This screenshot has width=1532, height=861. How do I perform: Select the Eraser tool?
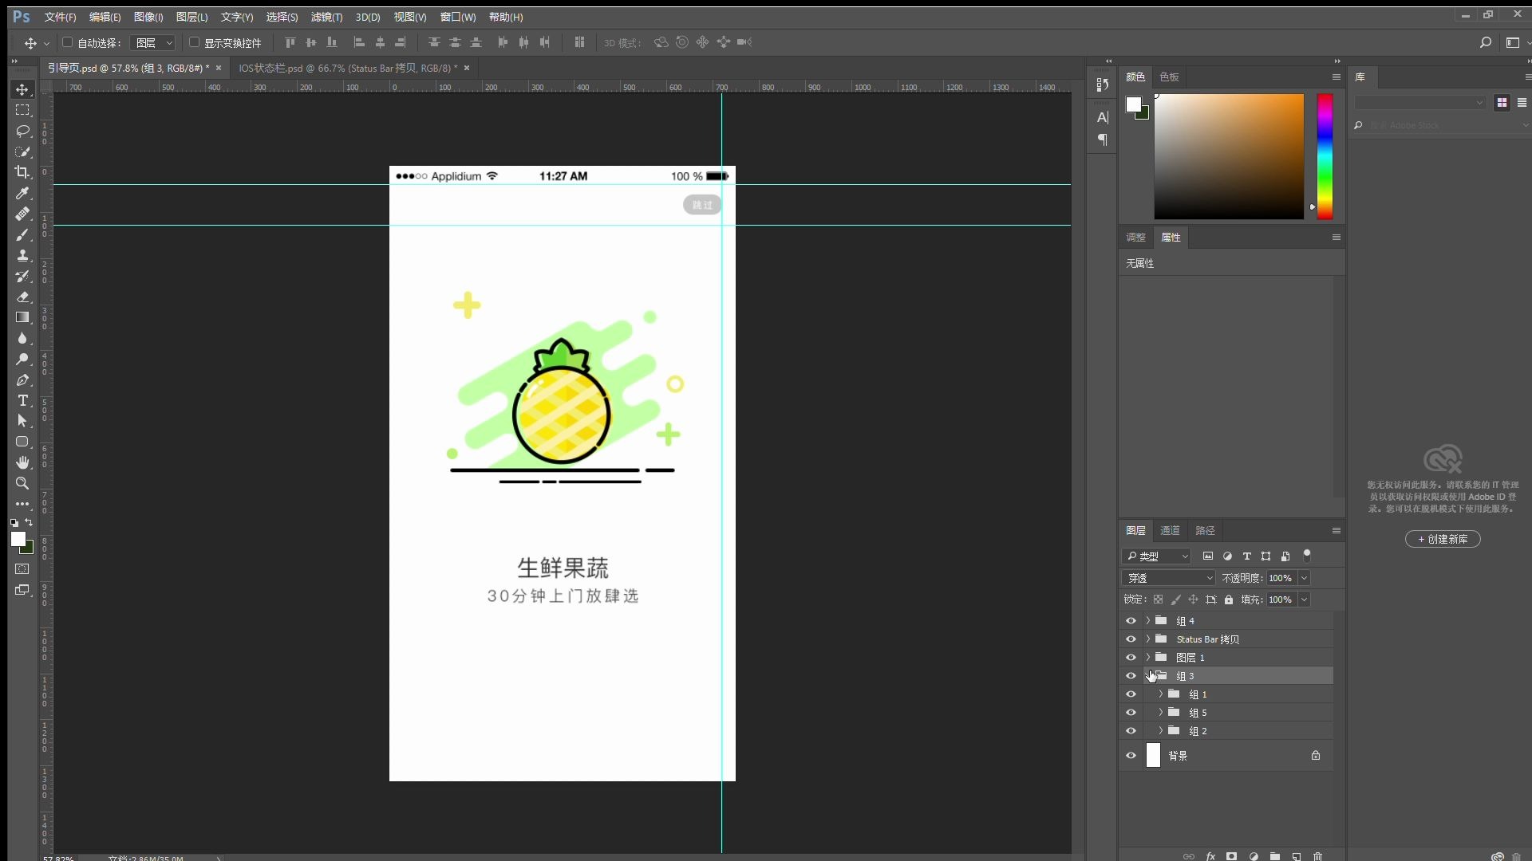(x=22, y=297)
